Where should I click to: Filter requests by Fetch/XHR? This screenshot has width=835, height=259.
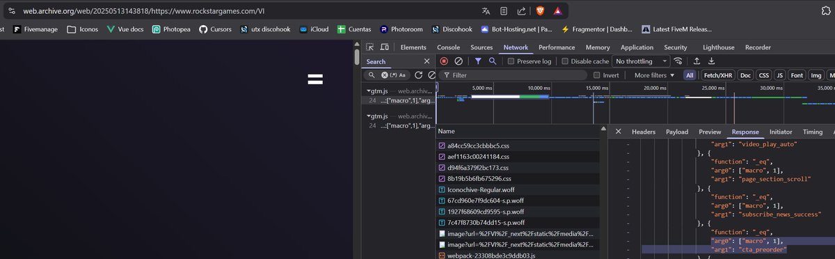click(x=717, y=74)
